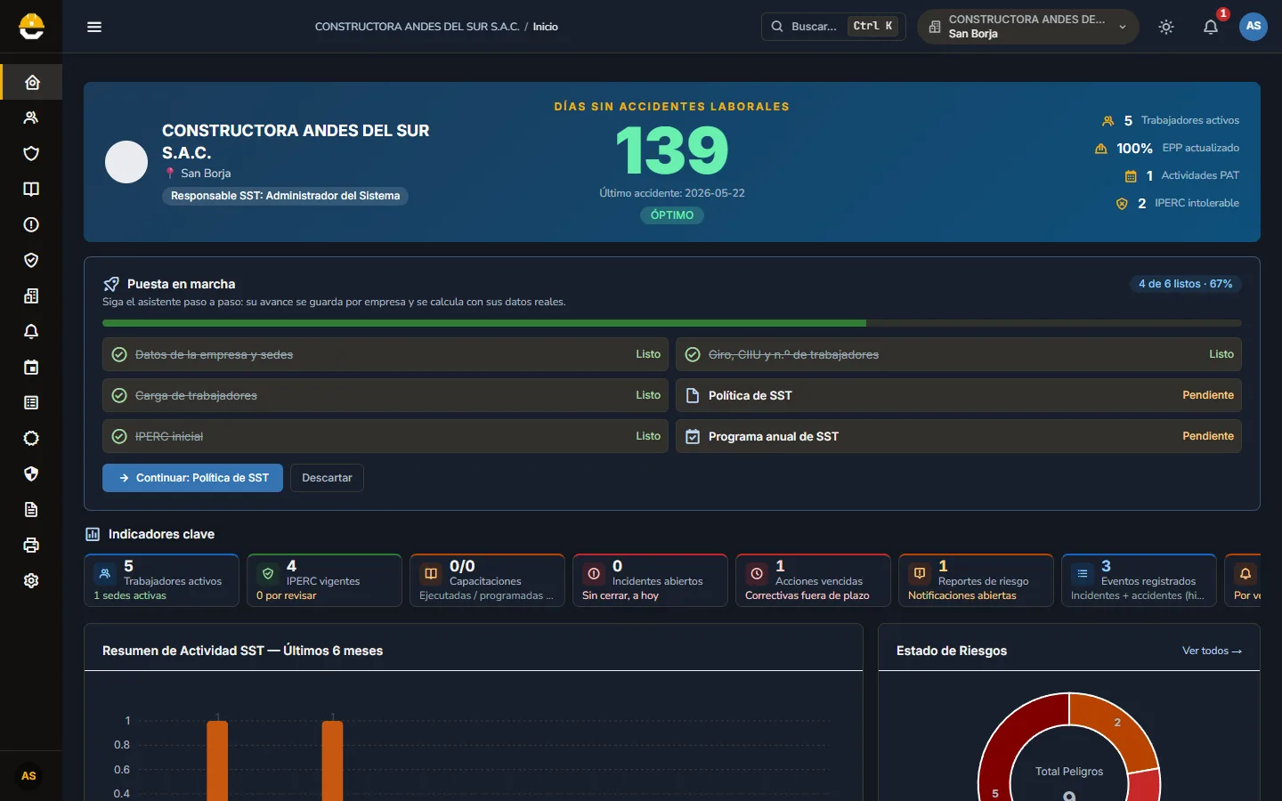The image size is (1282, 801).
Task: Open the calendar sidebar icon
Action: click(x=31, y=367)
